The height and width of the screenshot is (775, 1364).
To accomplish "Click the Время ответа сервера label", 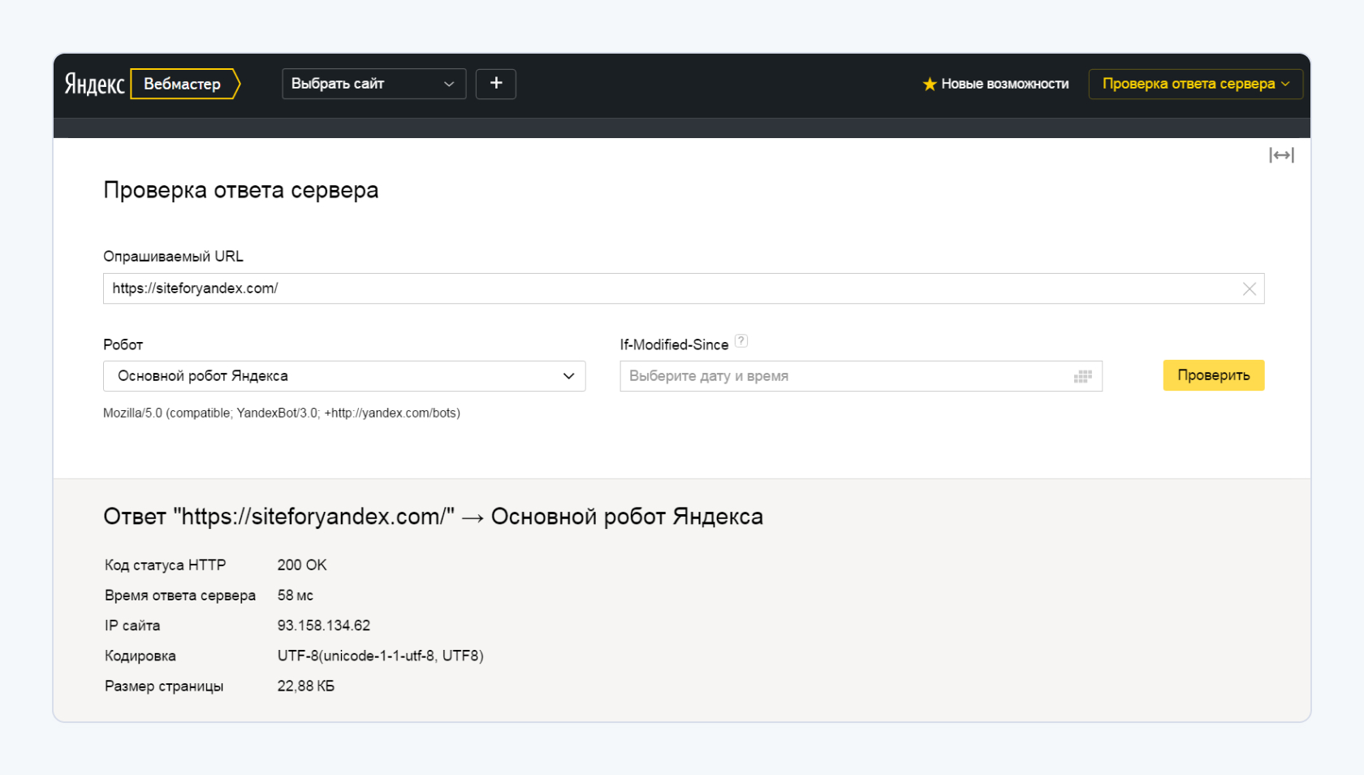I will [x=180, y=595].
